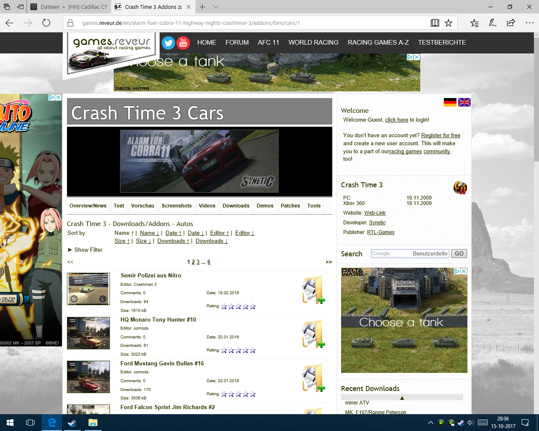The height and width of the screenshot is (431, 539).
Task: Click the volume icon in system tray
Action: pos(471,423)
